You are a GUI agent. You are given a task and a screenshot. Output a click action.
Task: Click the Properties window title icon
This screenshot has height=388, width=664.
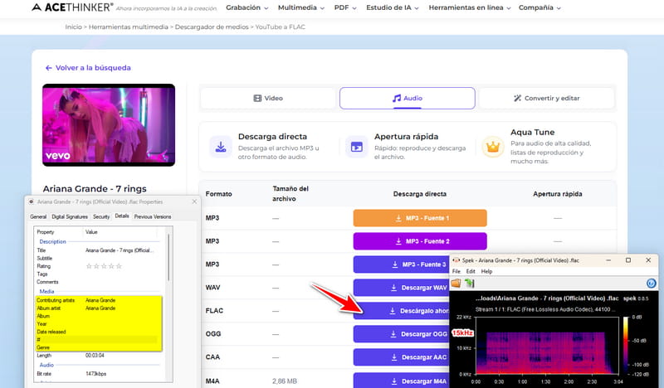[32, 201]
